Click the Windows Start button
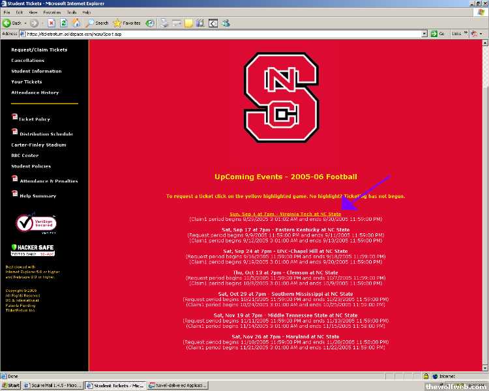 coord(10,385)
